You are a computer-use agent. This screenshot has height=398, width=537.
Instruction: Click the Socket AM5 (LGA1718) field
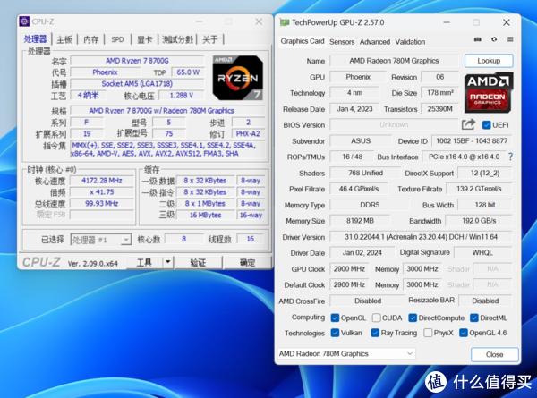(x=137, y=84)
